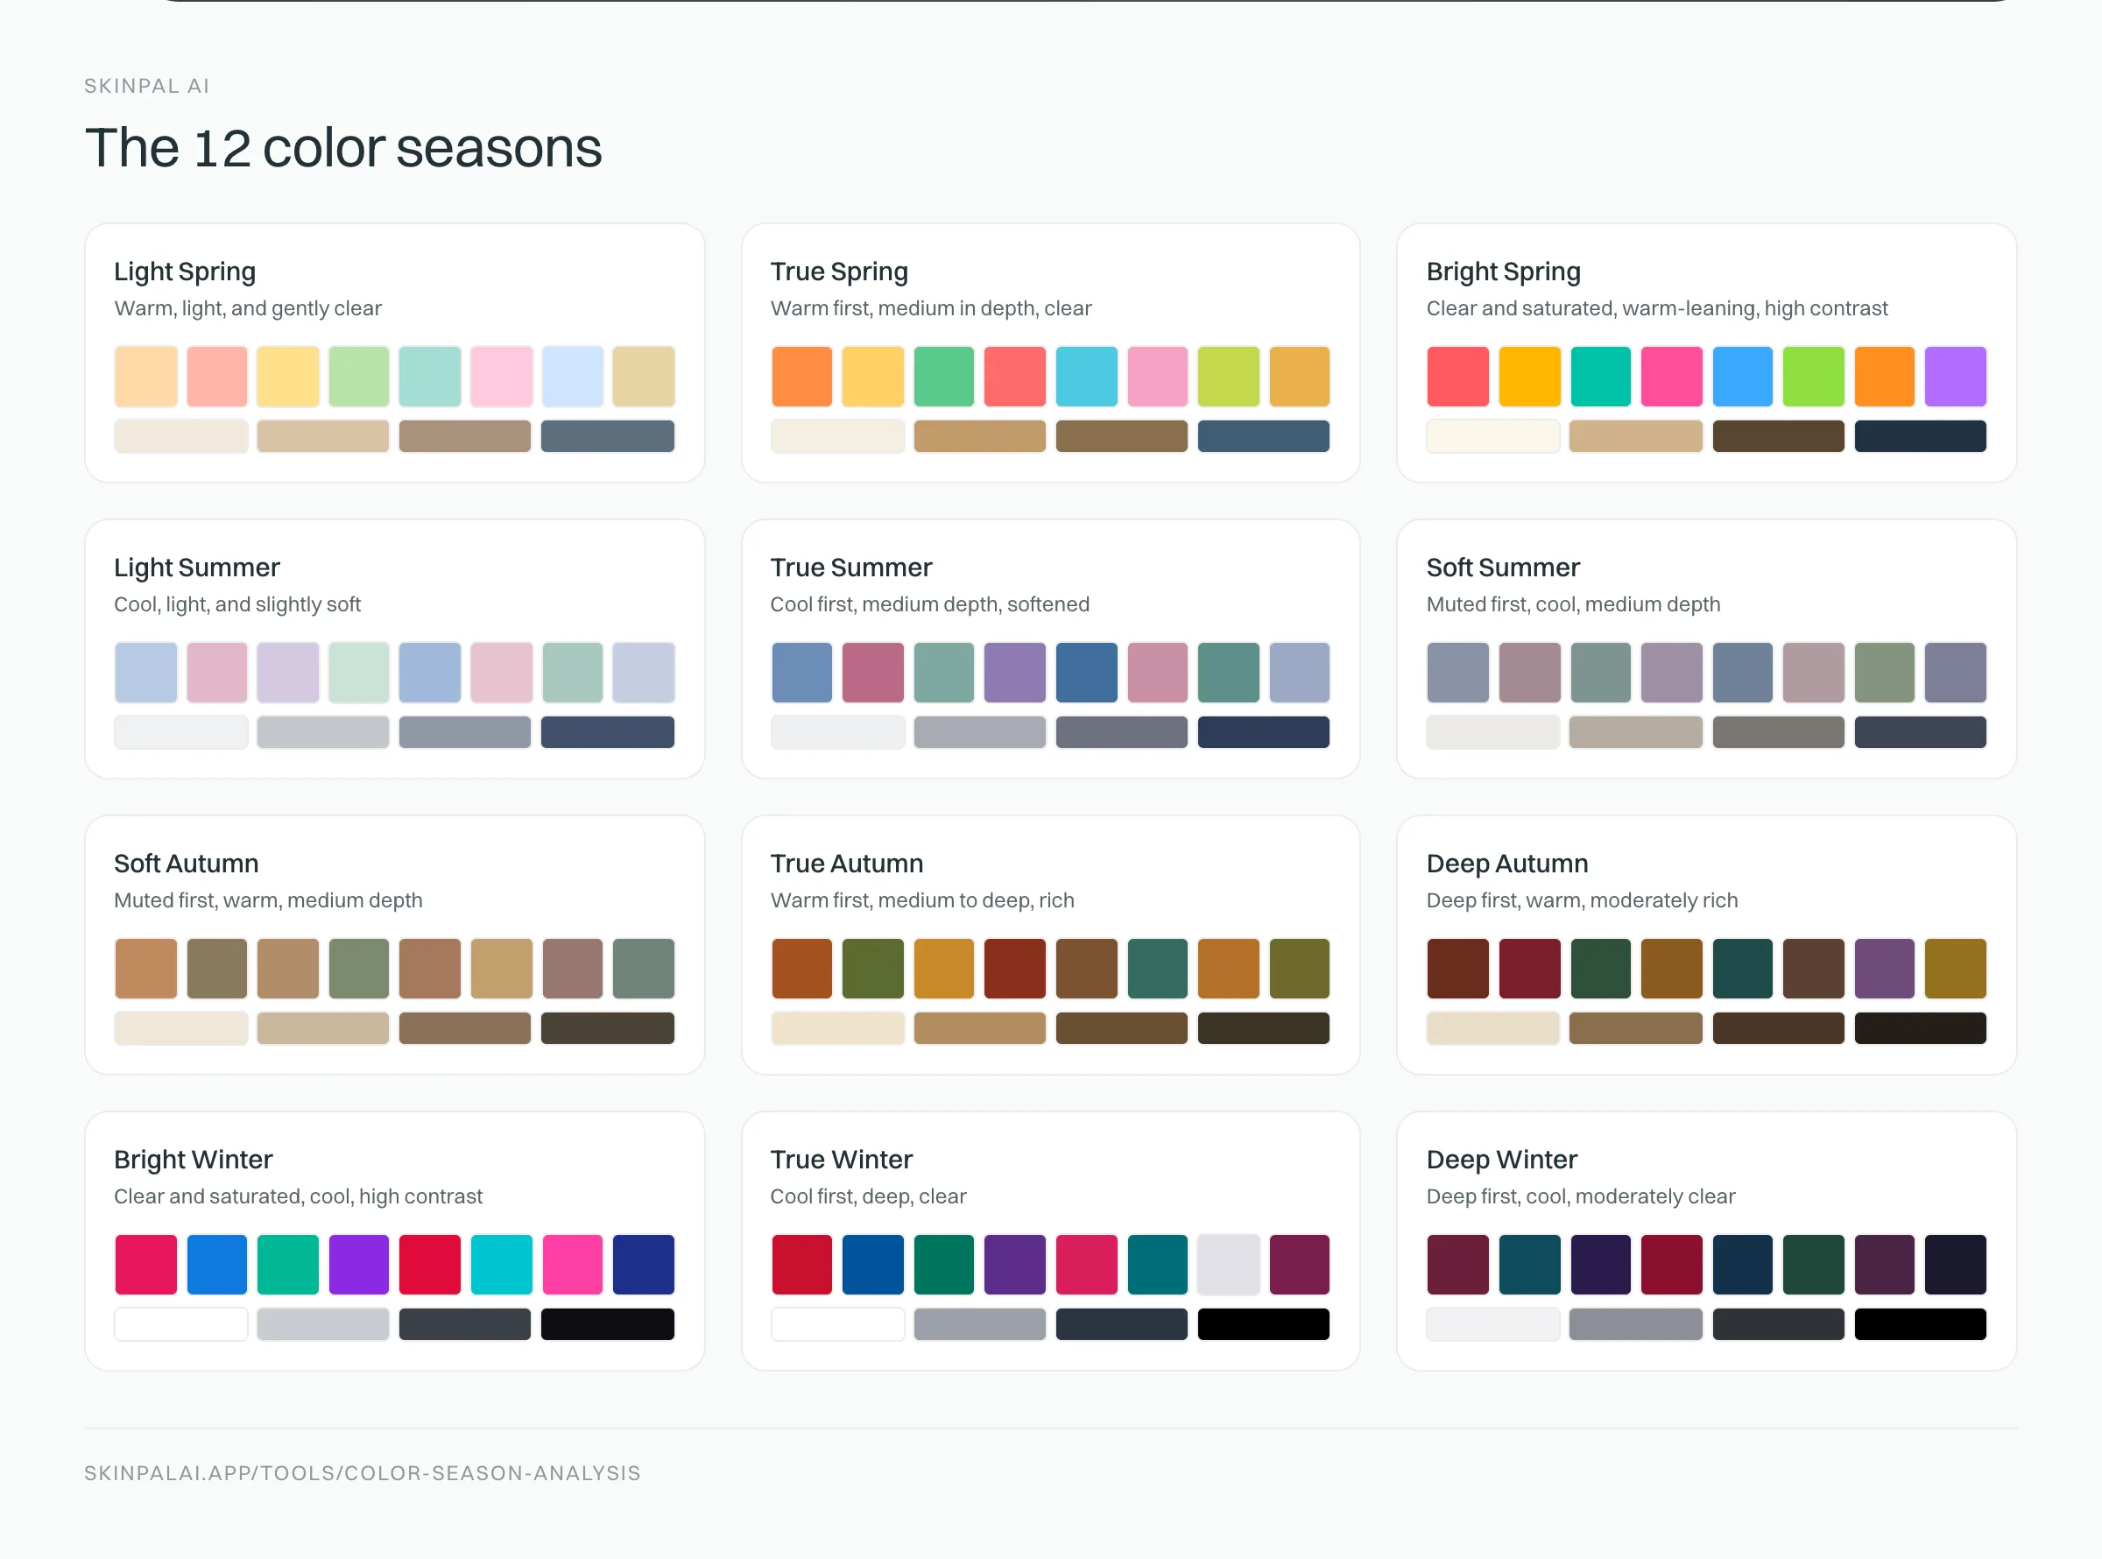Select the deep red swatch in True Autumn
This screenshot has width=2102, height=1559.
point(1015,968)
